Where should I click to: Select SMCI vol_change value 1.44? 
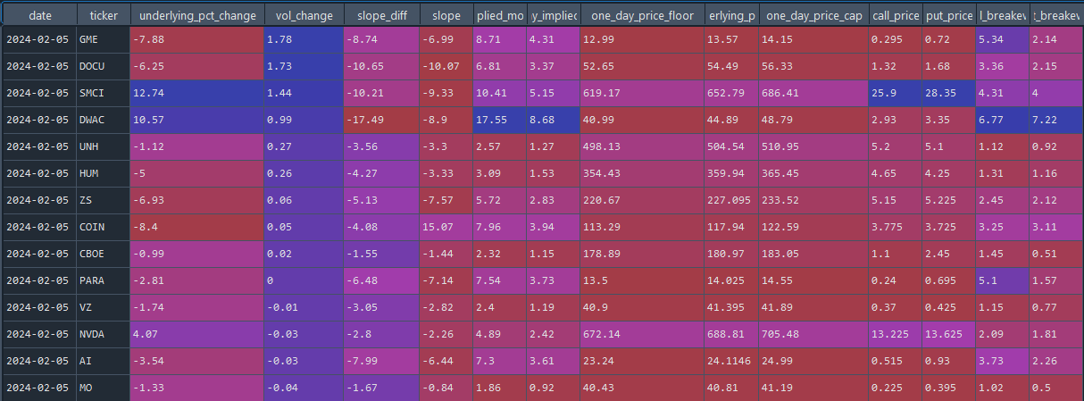click(304, 94)
